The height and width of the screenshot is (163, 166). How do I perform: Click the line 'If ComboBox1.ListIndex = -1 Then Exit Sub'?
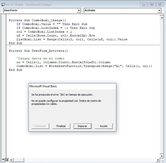(x=56, y=28)
